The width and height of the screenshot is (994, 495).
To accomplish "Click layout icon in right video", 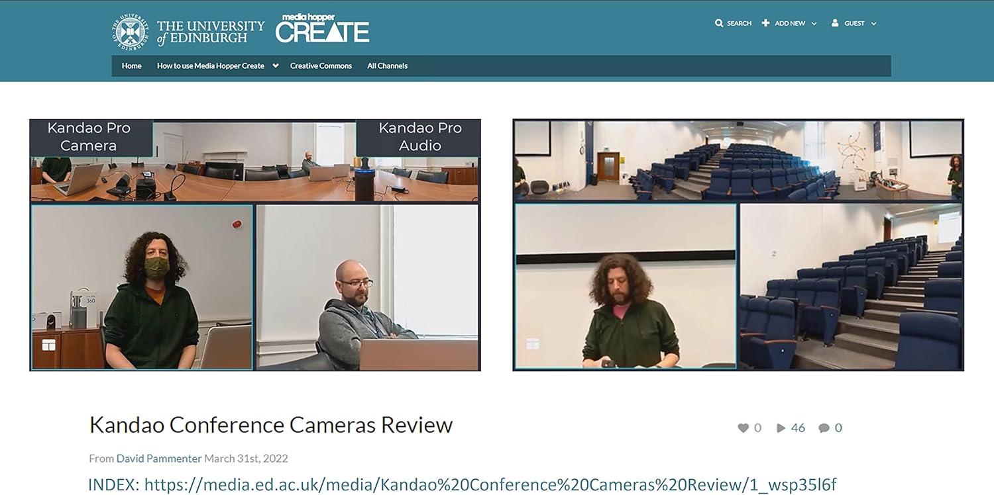I will click(532, 343).
